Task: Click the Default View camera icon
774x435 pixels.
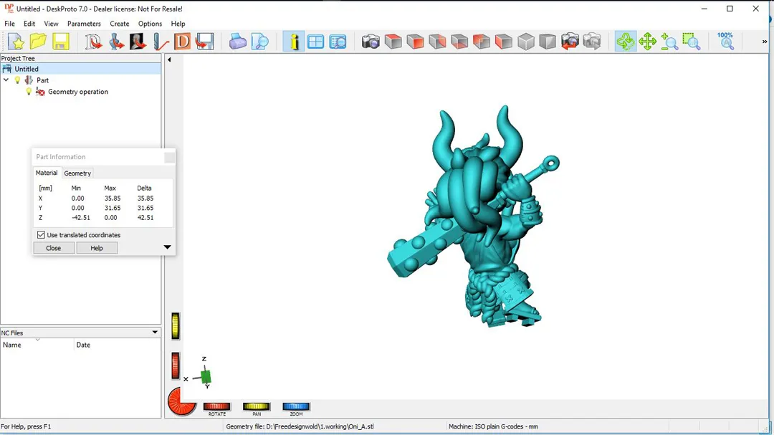Action: [x=371, y=42]
